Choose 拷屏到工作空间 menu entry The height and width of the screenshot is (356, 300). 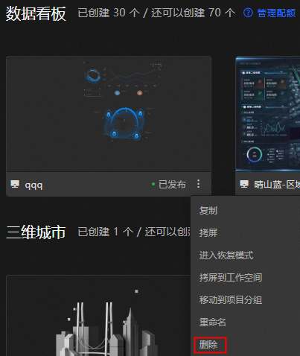pos(231,278)
